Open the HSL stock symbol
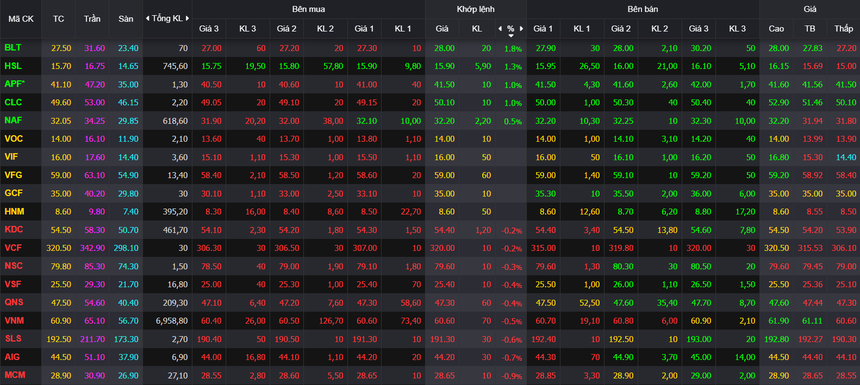 pos(13,66)
